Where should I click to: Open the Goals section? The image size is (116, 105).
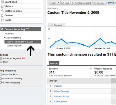coord(8,20)
